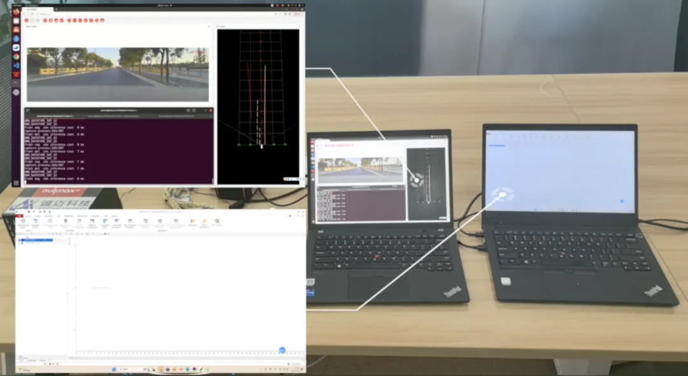Image resolution: width=688 pixels, height=376 pixels.
Task: Click the last red circular toolbar icon
Action: (102, 20)
